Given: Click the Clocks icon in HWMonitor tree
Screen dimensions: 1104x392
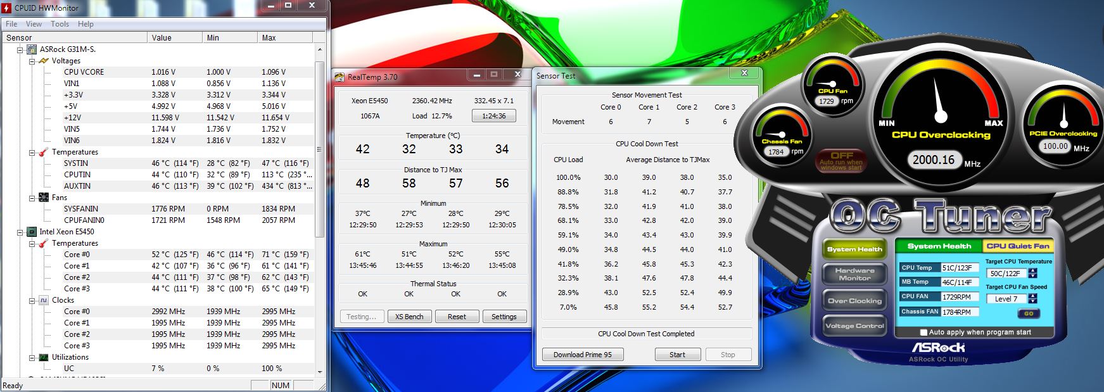Looking at the screenshot, I should pos(44,300).
